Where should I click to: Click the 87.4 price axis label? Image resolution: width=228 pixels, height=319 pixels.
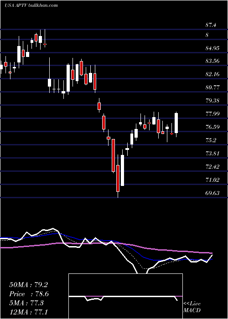pos(211,25)
